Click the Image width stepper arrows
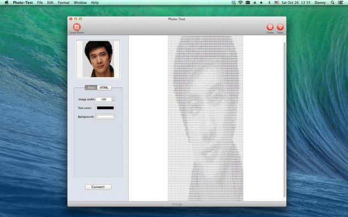The image size is (348, 217). coord(114,99)
